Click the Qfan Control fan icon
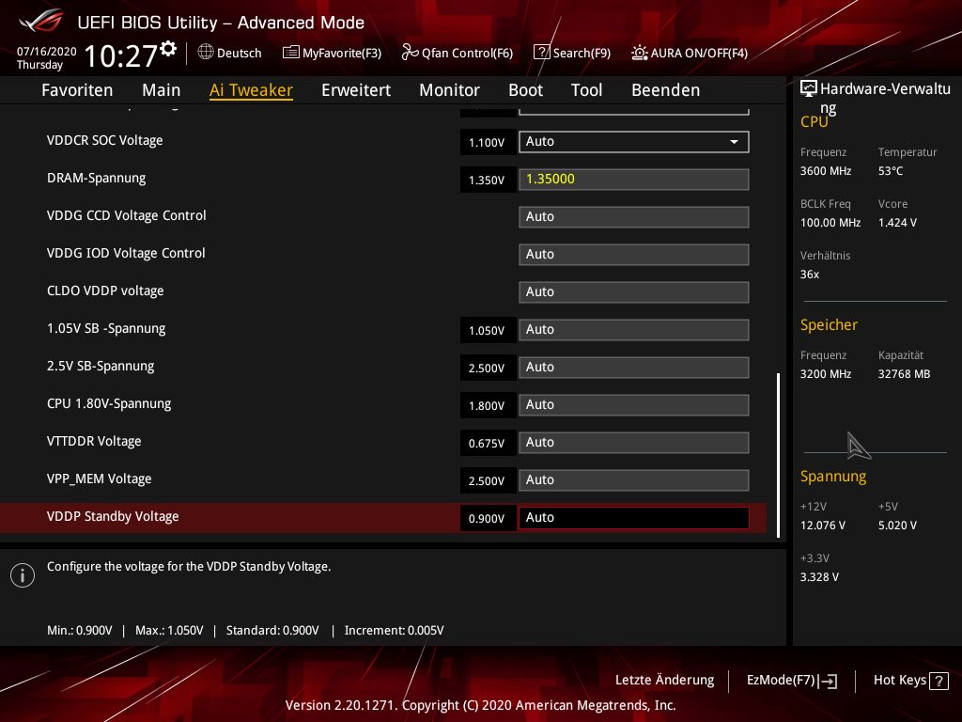962x722 pixels. [x=410, y=53]
